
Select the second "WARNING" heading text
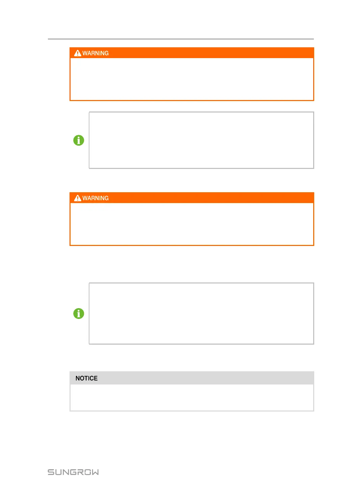[96, 198]
